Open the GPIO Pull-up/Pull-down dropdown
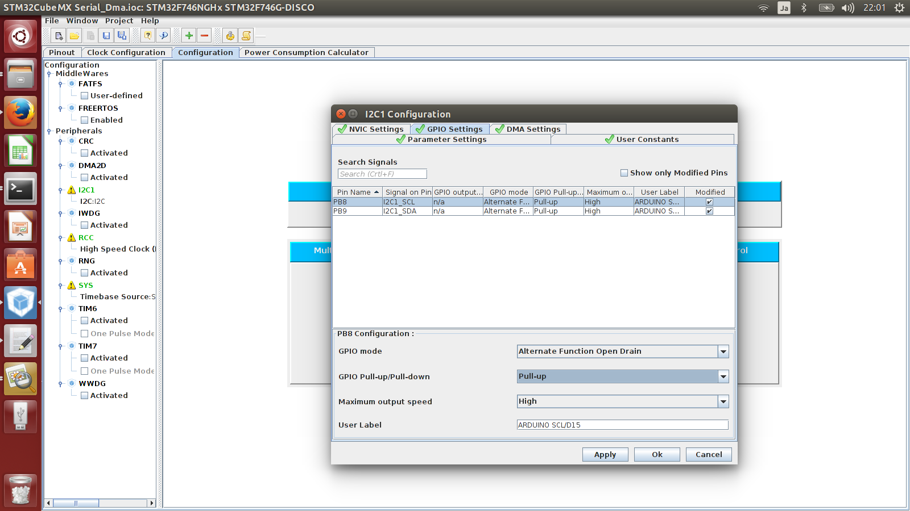Viewport: 910px width, 511px height. click(x=723, y=376)
